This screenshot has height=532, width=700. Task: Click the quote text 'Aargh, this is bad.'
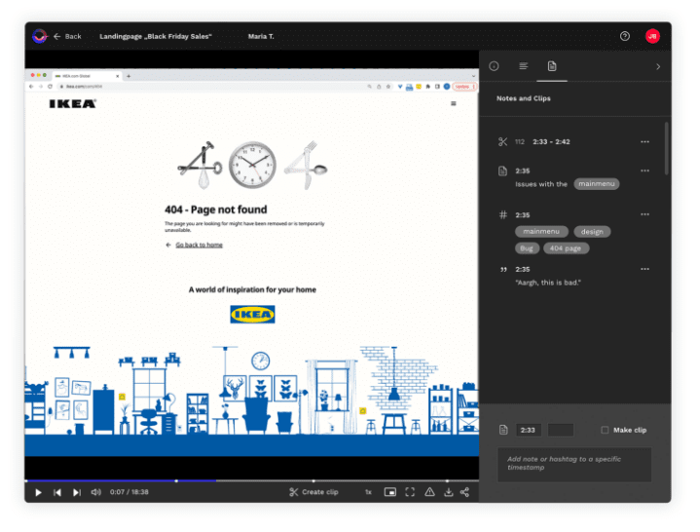click(x=548, y=283)
